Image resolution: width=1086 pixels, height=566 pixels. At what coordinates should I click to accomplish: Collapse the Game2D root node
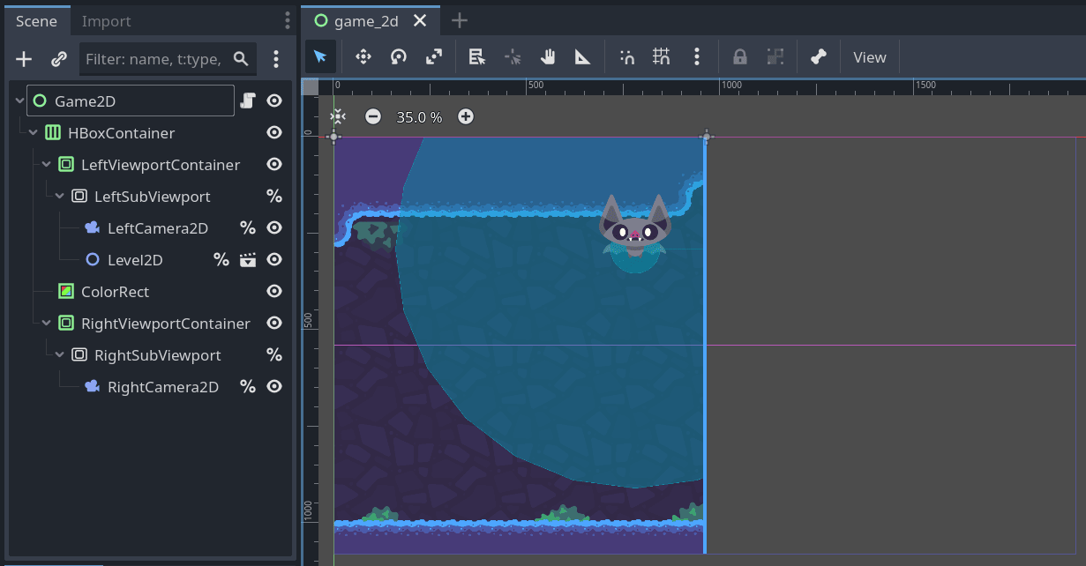tap(20, 101)
